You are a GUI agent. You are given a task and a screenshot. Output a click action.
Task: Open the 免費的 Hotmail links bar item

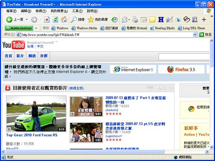pyautogui.click(x=134, y=28)
